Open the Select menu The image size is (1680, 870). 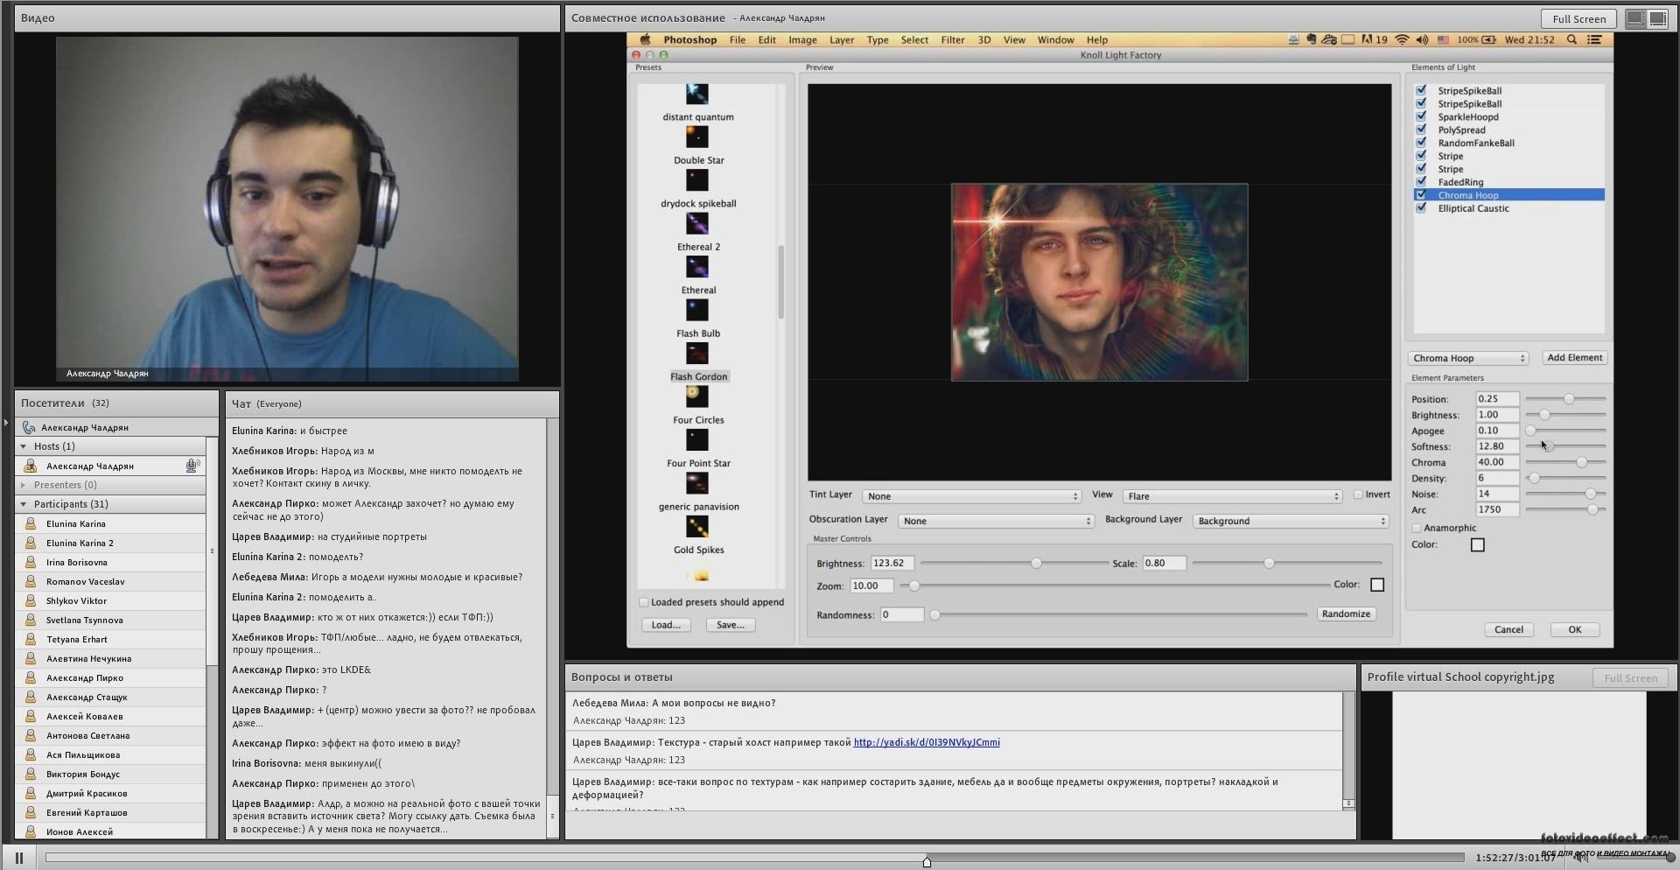point(914,39)
